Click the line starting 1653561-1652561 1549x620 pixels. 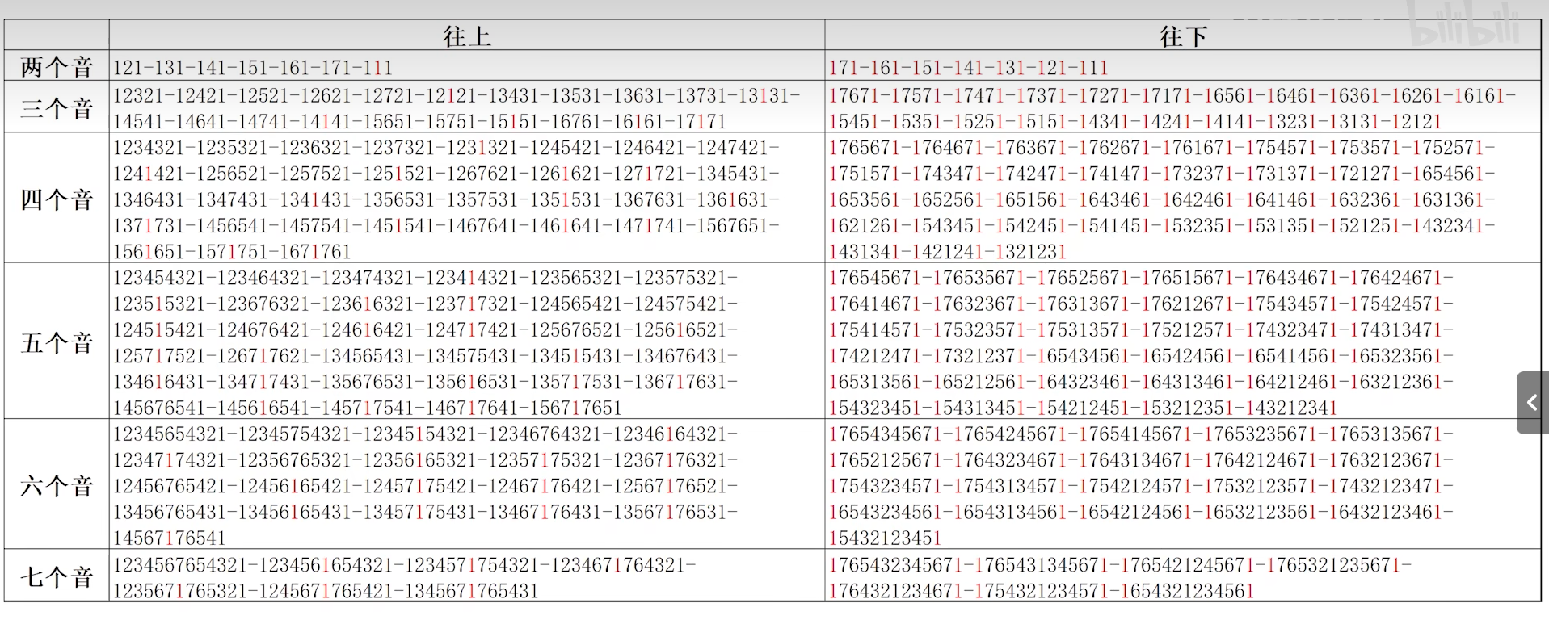click(x=1163, y=199)
